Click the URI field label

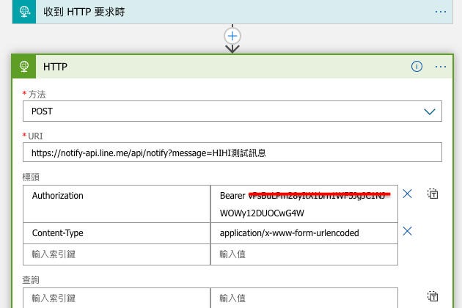click(x=35, y=136)
